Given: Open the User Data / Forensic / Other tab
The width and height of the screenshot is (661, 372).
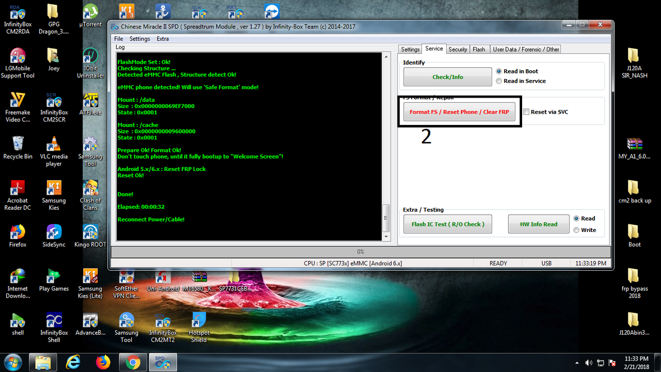Looking at the screenshot, I should click(526, 49).
